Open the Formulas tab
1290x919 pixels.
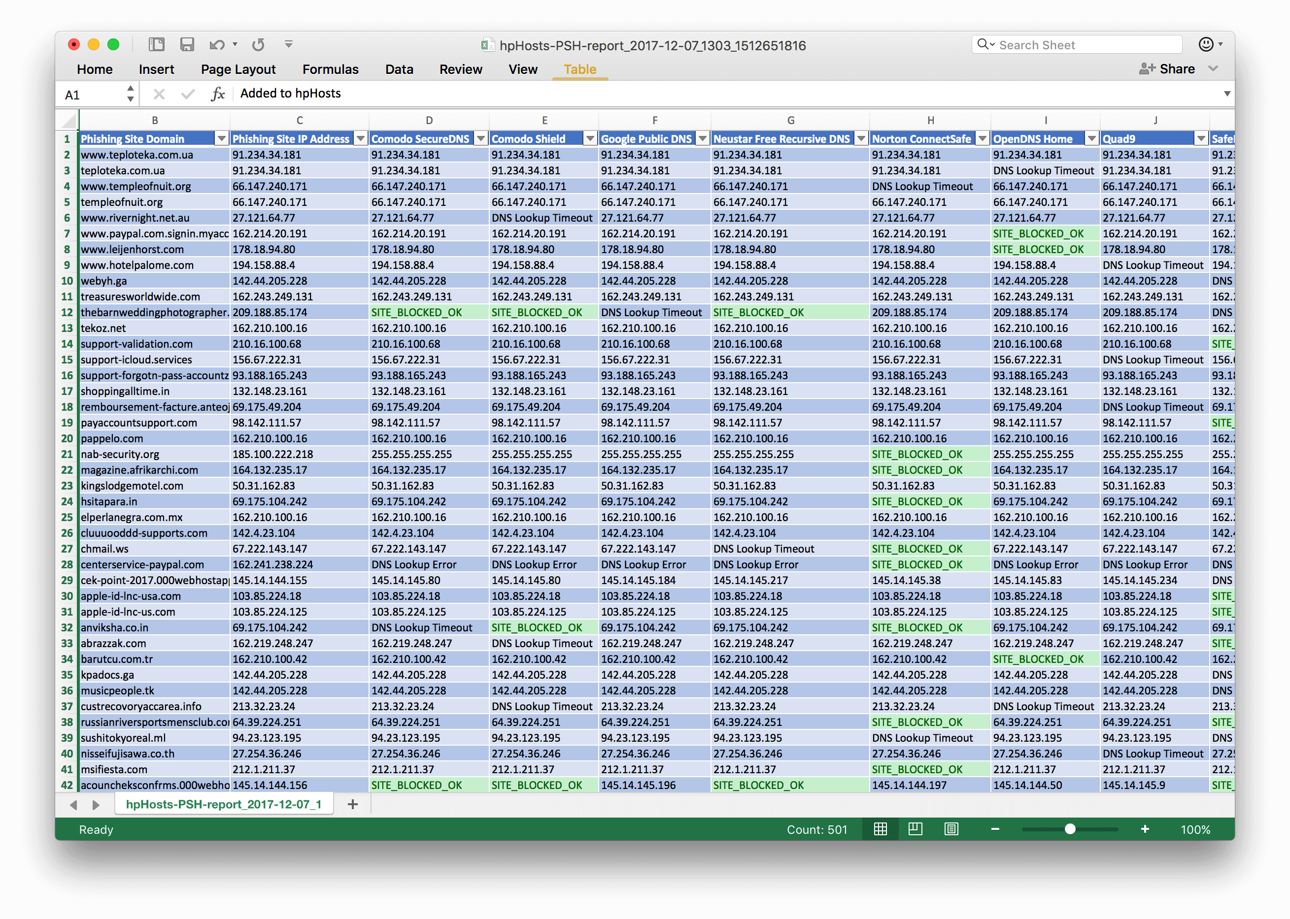[x=331, y=69]
